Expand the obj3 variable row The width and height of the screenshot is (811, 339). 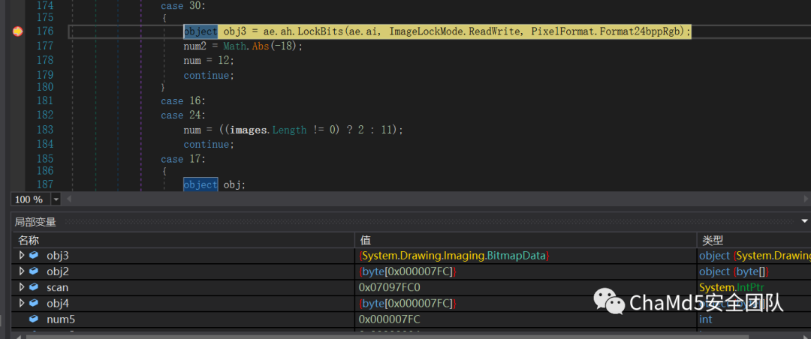(x=21, y=255)
